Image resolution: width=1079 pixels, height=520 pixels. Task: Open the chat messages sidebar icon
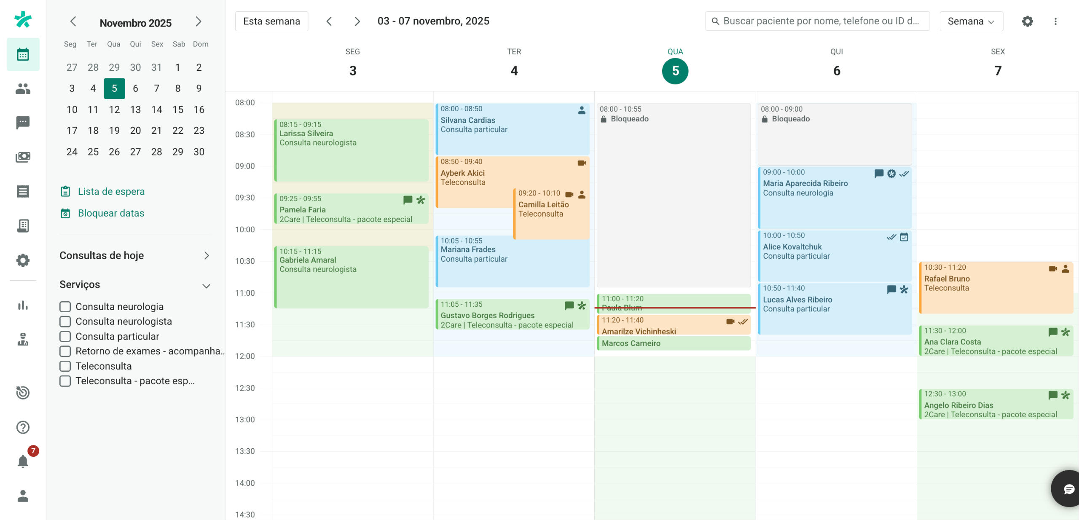coord(23,123)
